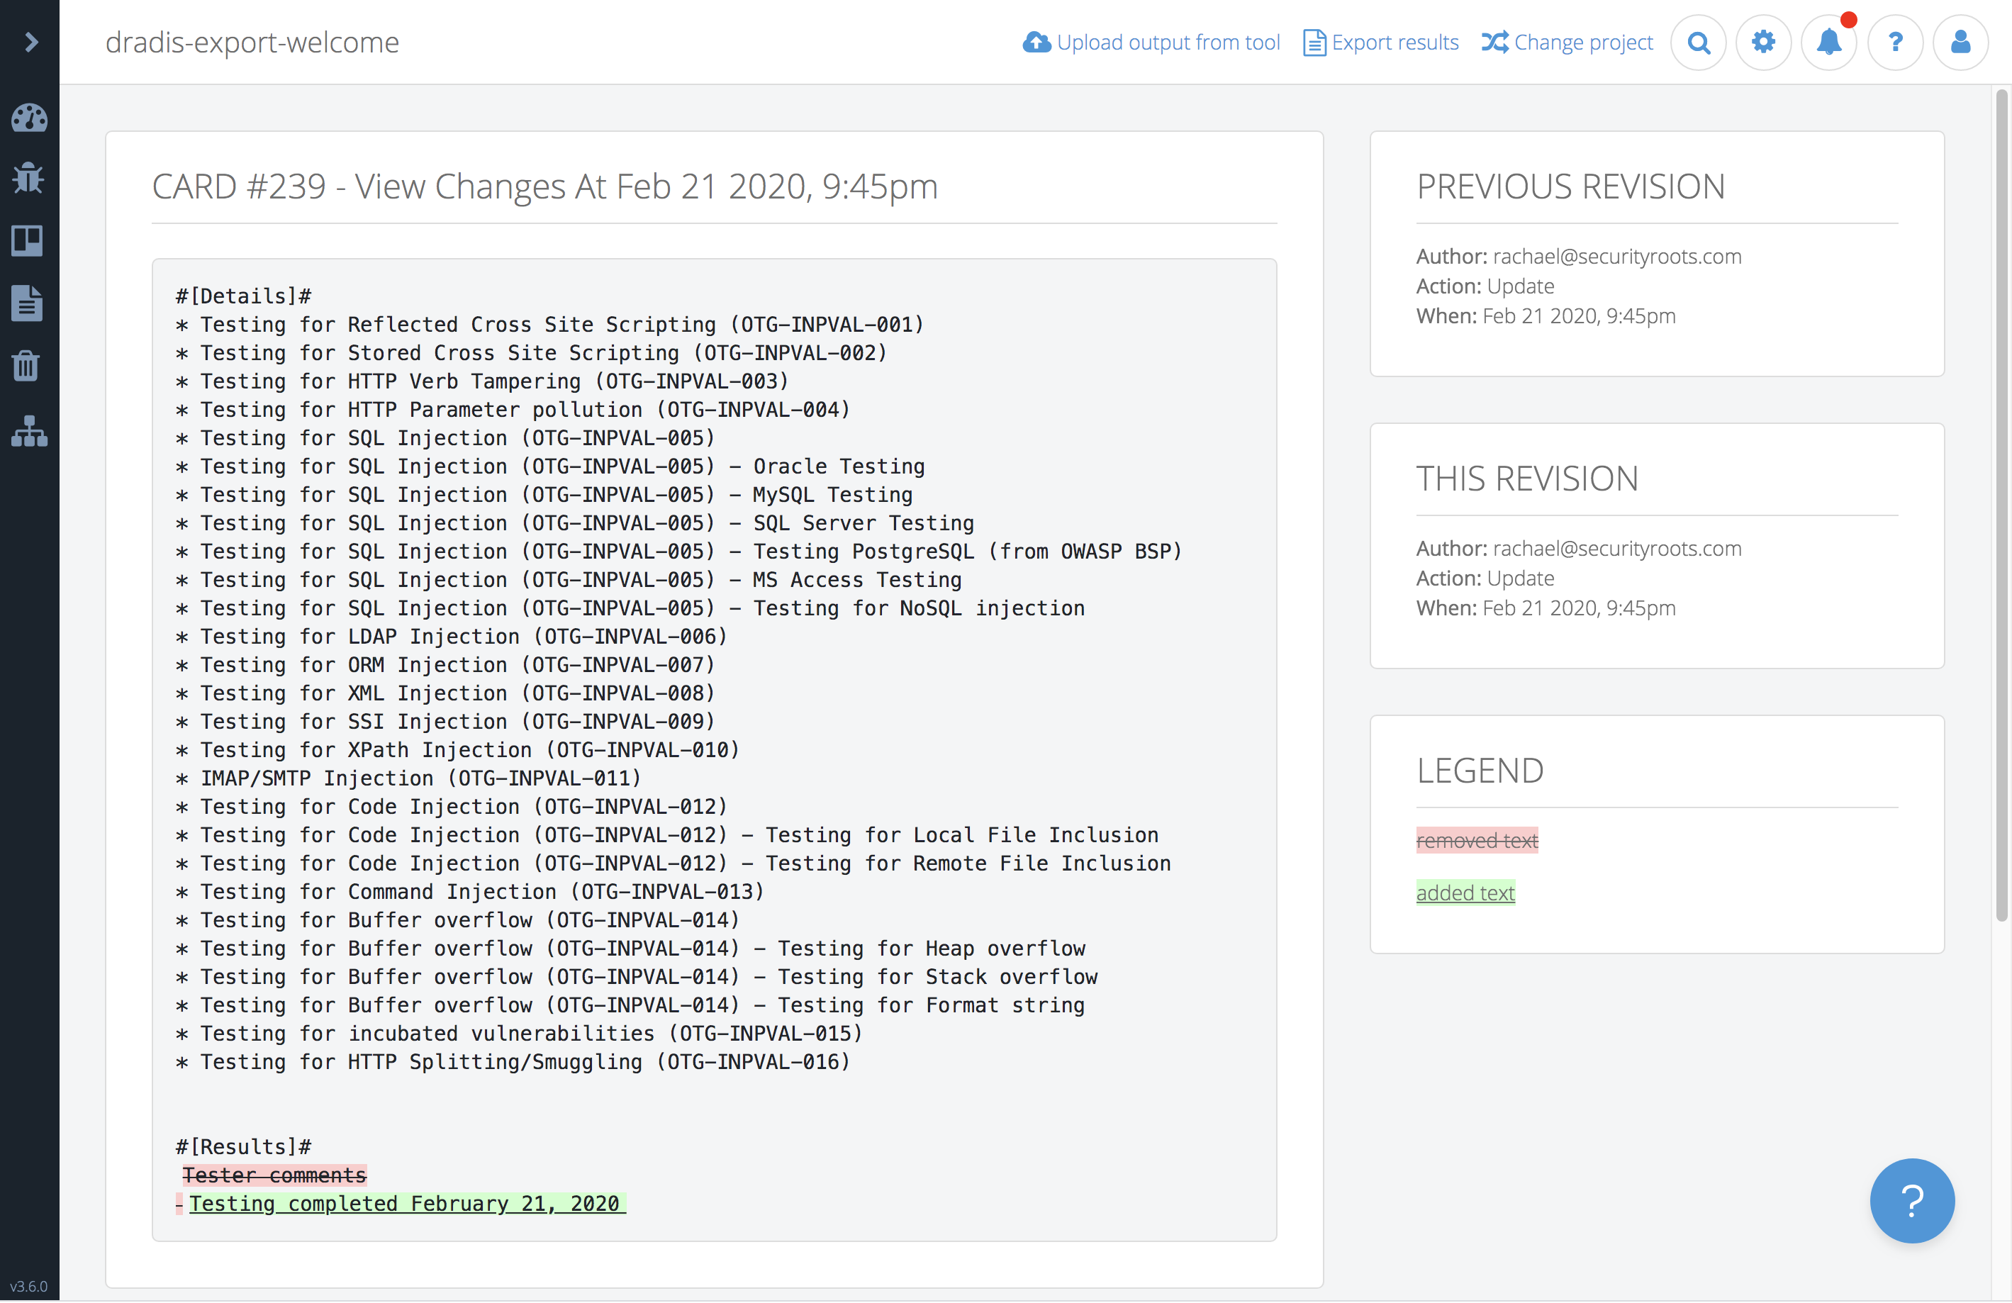Image resolution: width=2012 pixels, height=1303 pixels.
Task: Click the Upload output from tool link
Action: (1151, 43)
